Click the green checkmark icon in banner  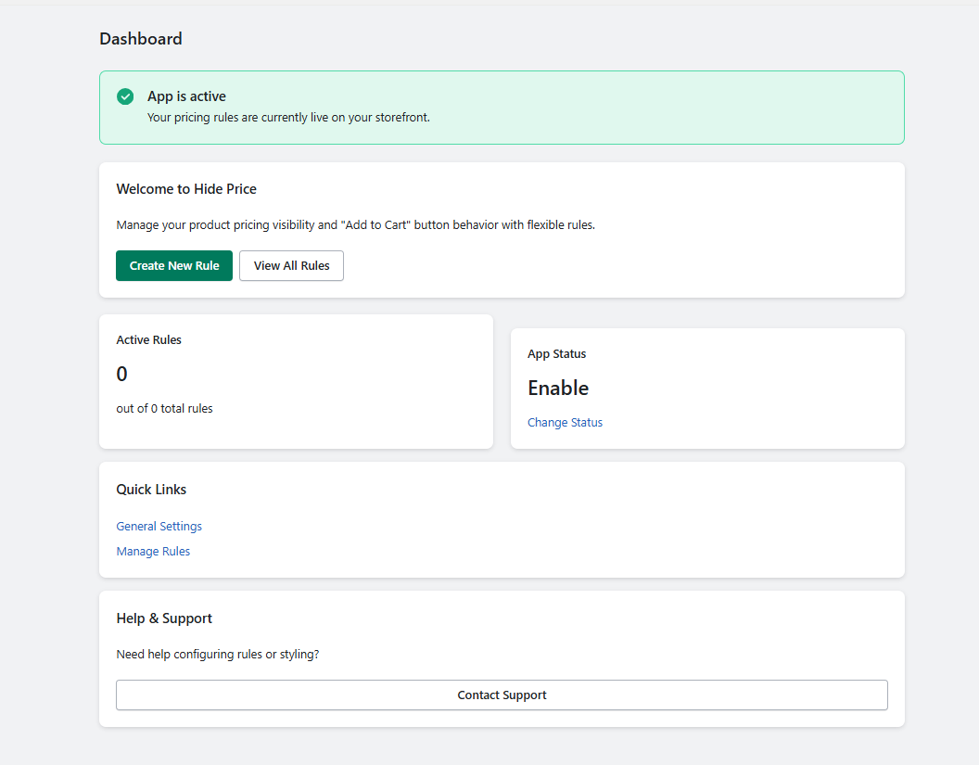tap(125, 96)
